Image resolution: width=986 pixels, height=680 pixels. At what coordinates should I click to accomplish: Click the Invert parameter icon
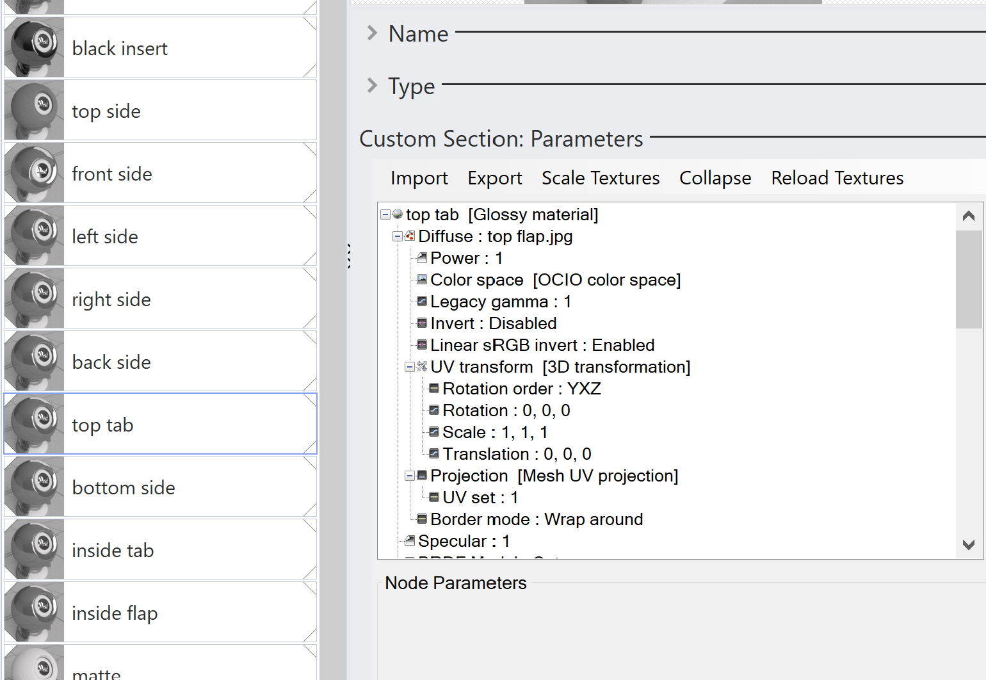pyautogui.click(x=422, y=323)
